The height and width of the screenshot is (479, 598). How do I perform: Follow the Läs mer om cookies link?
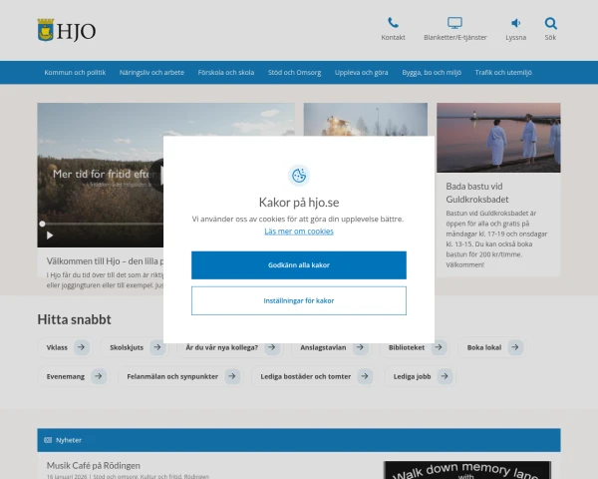[x=299, y=231]
